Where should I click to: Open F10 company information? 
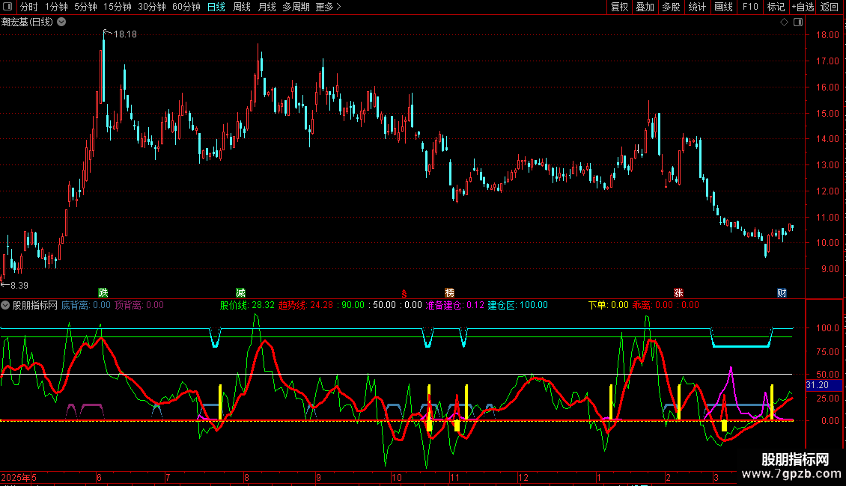(x=749, y=7)
